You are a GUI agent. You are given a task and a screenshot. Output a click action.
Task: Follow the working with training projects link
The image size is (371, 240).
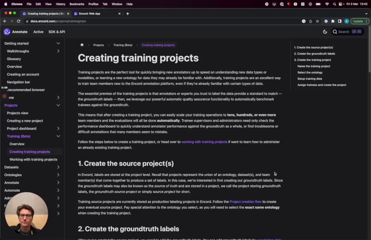tap(204, 142)
